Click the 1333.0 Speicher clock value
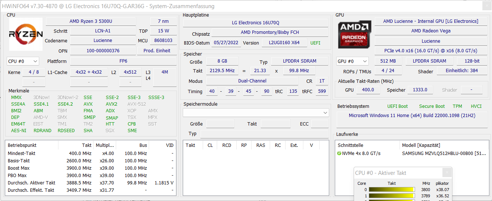Viewport: 492px width, 201px height. click(x=419, y=90)
